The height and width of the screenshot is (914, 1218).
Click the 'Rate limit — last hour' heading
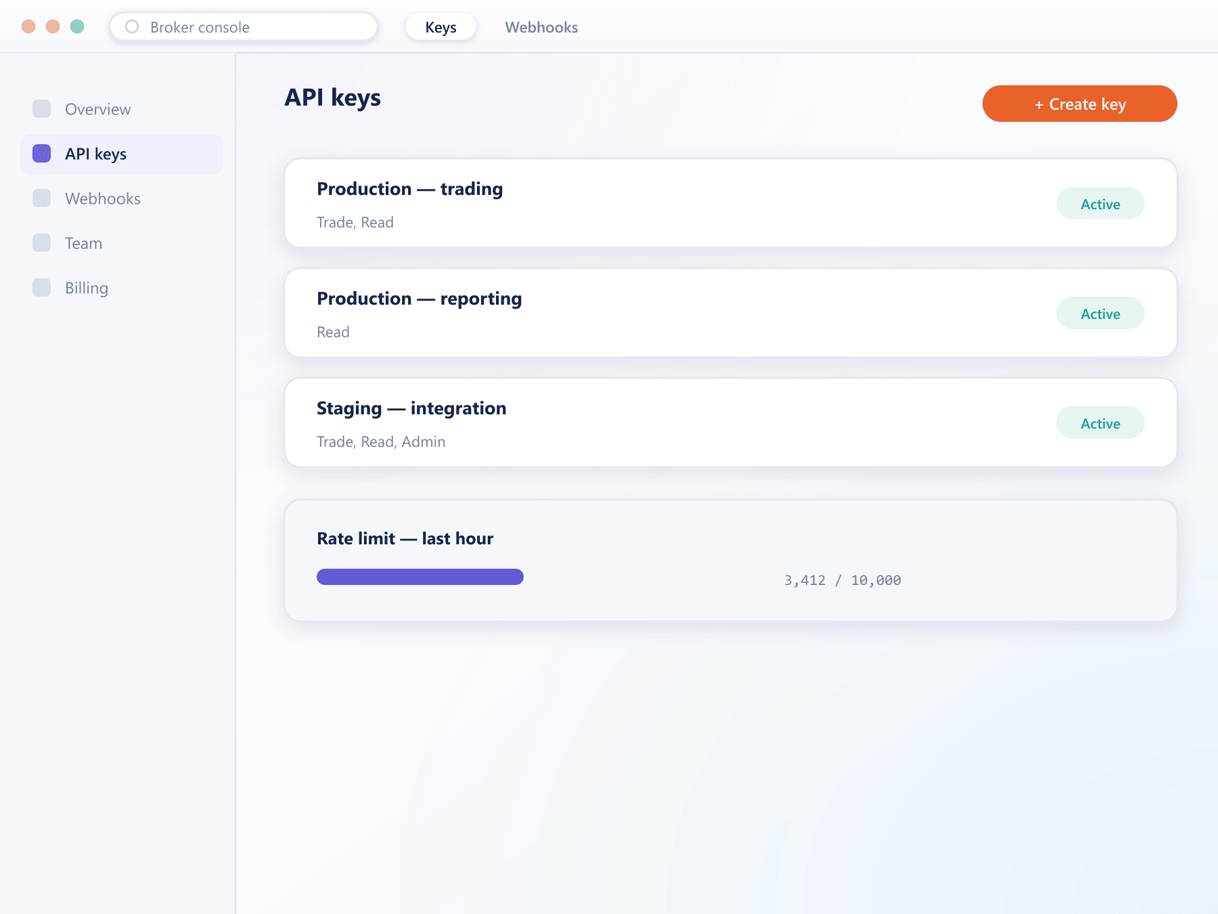coord(405,538)
